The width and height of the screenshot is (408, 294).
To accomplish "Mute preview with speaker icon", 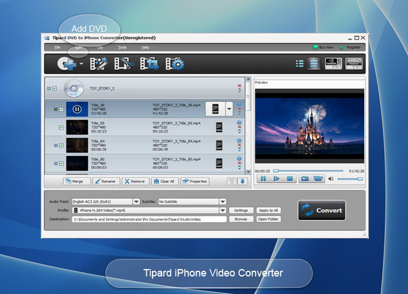I will 331,179.
